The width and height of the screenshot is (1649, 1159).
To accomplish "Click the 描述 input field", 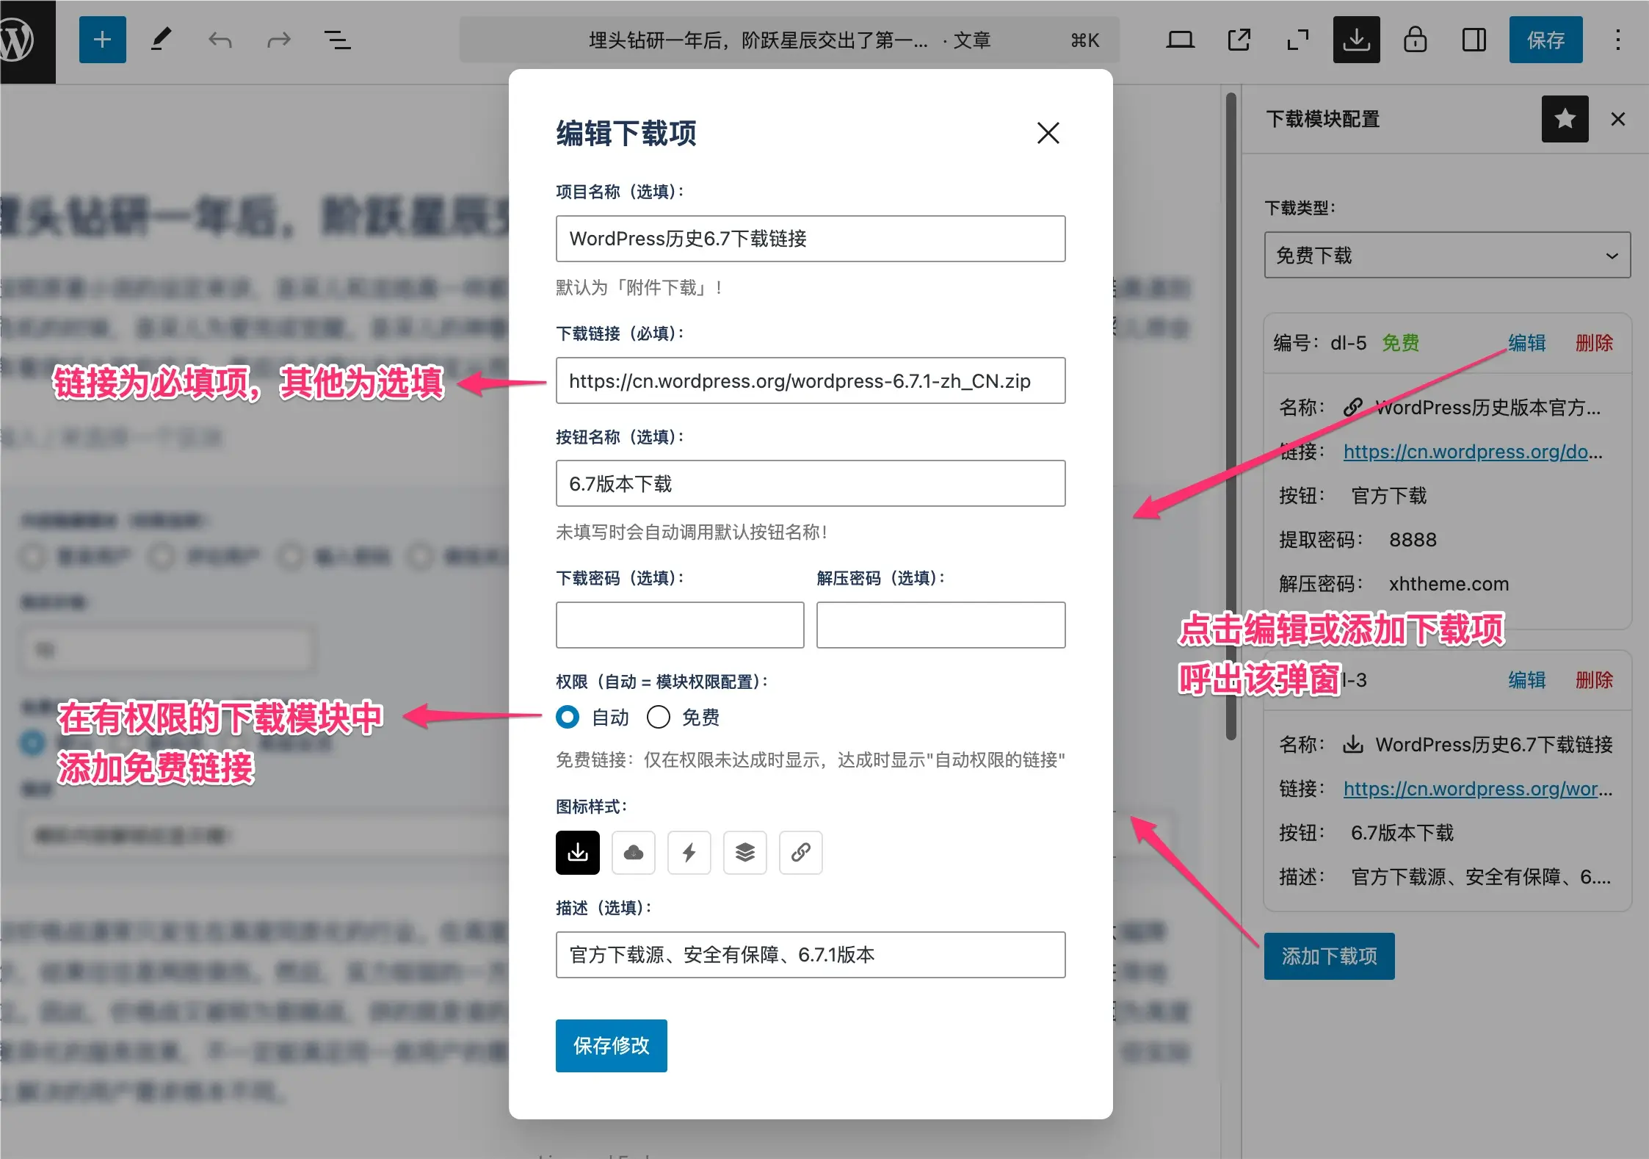I will [811, 955].
